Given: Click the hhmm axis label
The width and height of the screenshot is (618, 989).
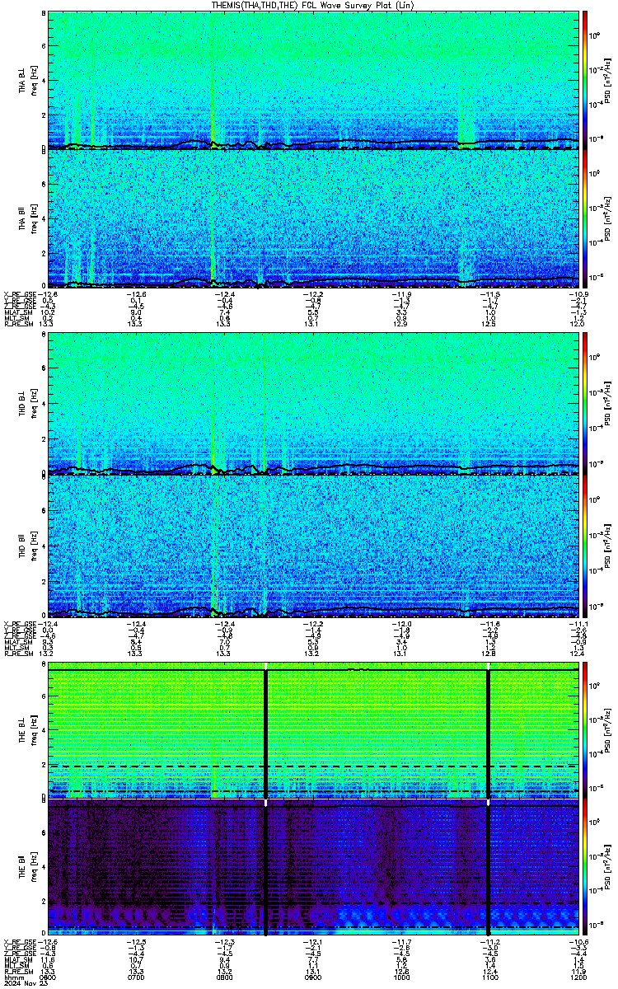Looking at the screenshot, I should click(12, 976).
